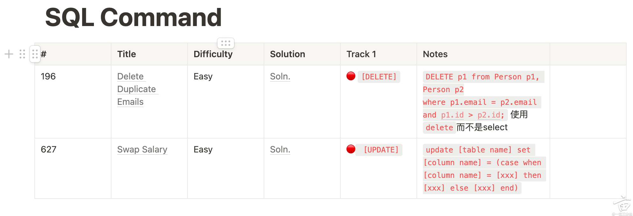Click the p1.id link in the Notes
Screen dimensions: 633x216
coord(452,115)
